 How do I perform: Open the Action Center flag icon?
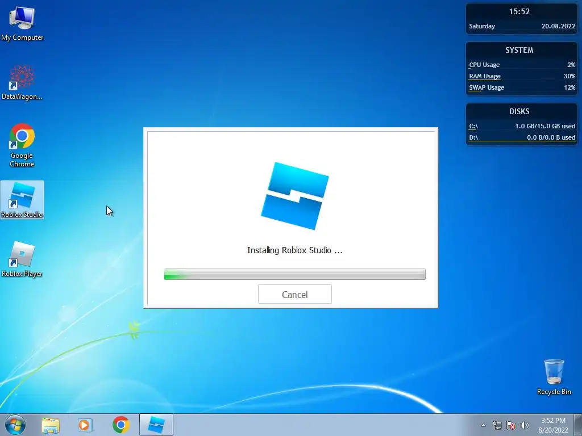511,425
